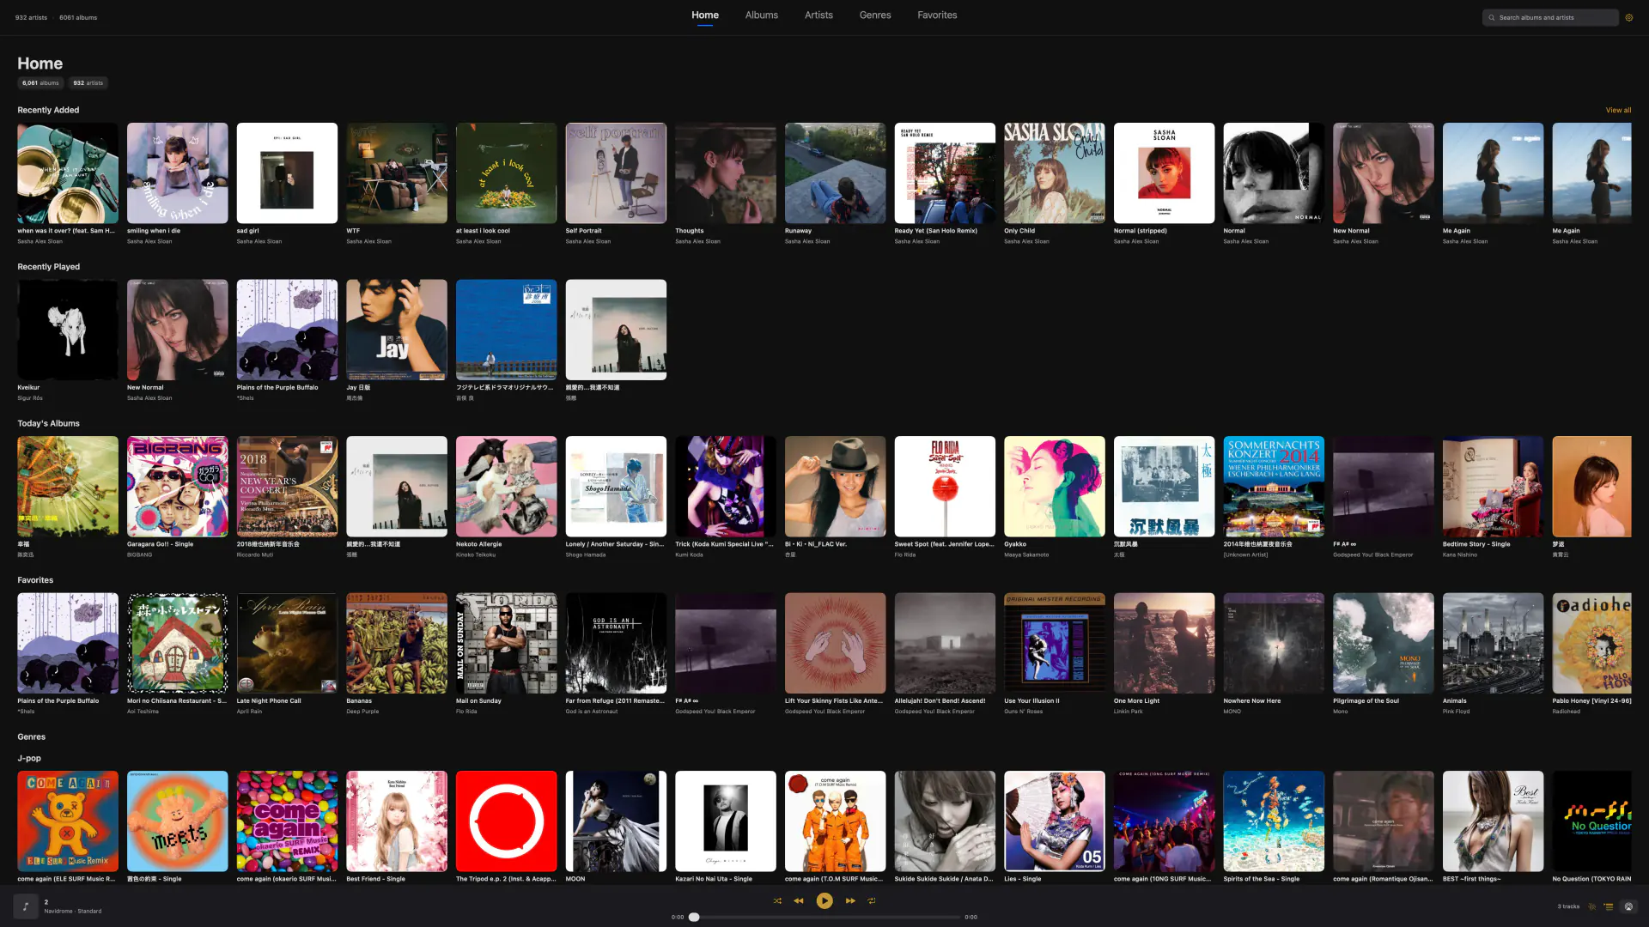Open the play queue list icon
Image resolution: width=1649 pixels, height=927 pixels.
coord(1609,906)
